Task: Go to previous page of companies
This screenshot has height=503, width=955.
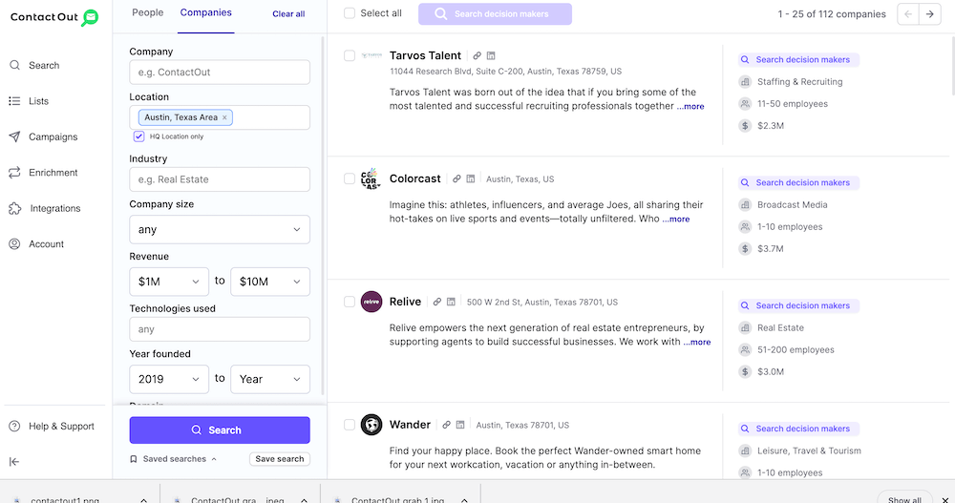Action: [x=908, y=14]
